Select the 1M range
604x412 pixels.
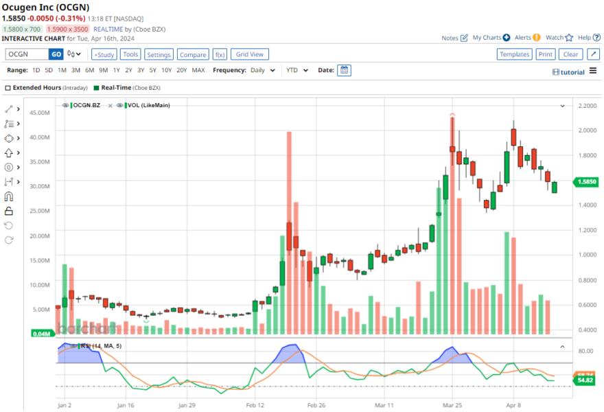(62, 70)
